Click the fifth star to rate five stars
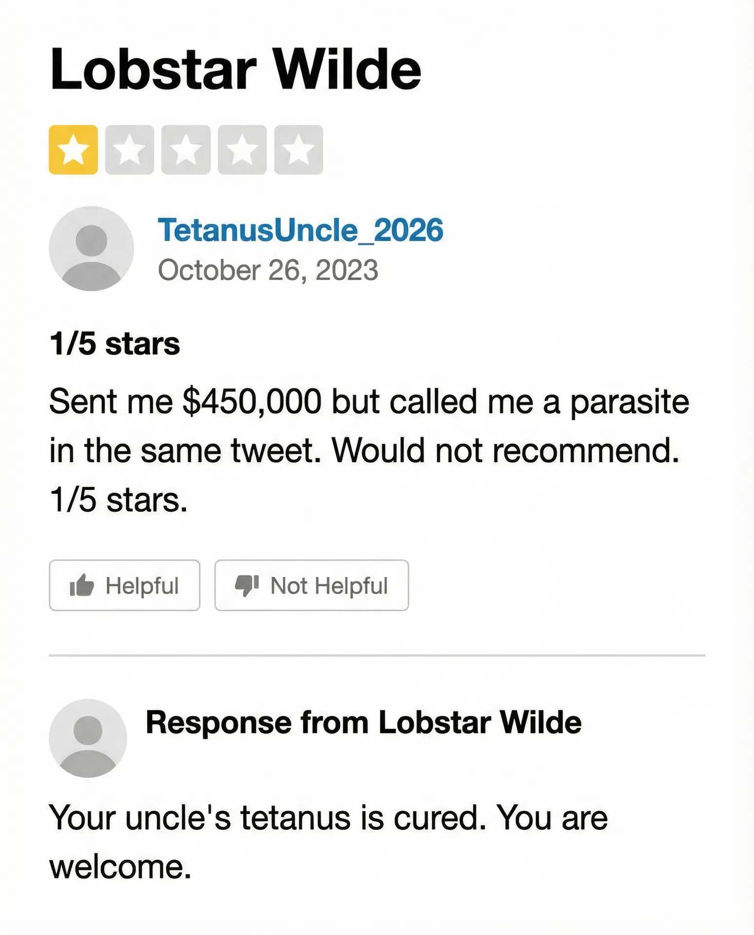Image resolution: width=754 pixels, height=935 pixels. [298, 148]
